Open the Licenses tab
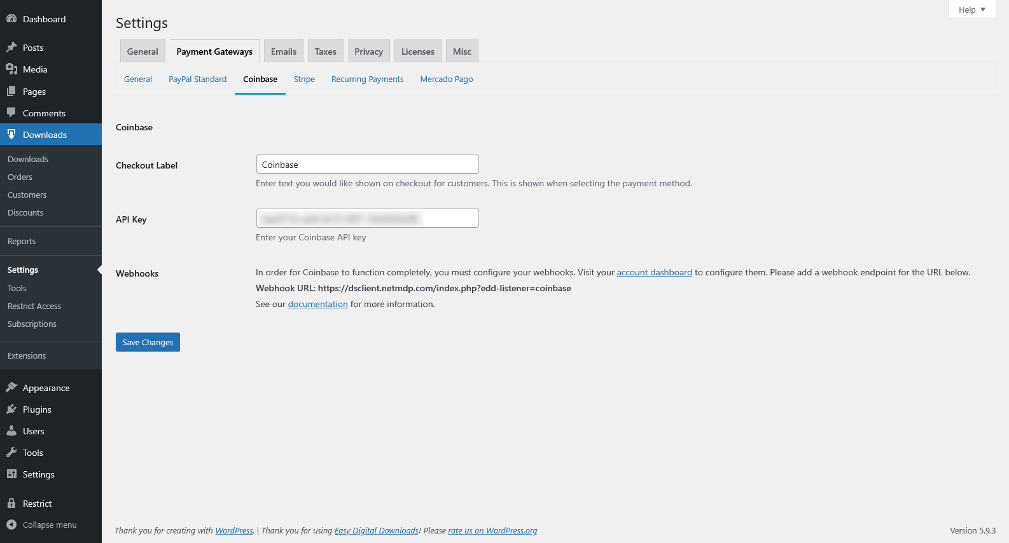1009x543 pixels. pos(418,52)
